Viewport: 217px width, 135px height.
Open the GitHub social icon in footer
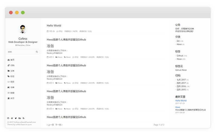tap(8, 118)
